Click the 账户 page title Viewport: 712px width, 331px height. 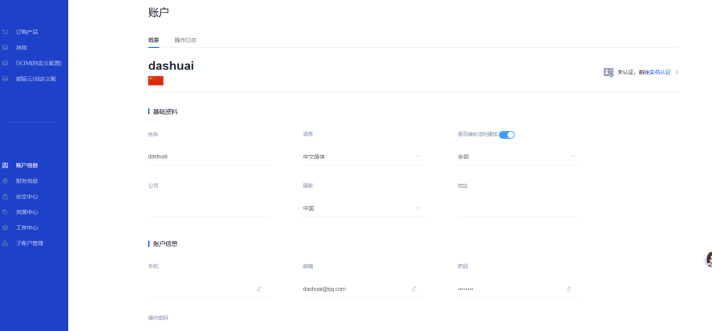pyautogui.click(x=159, y=13)
